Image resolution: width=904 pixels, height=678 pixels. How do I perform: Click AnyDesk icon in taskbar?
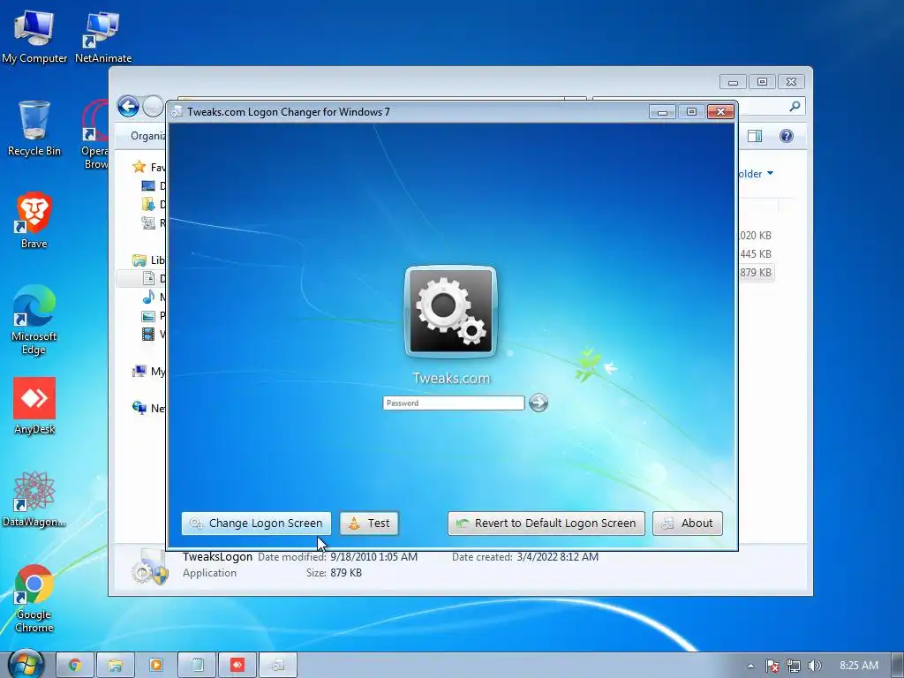click(237, 665)
